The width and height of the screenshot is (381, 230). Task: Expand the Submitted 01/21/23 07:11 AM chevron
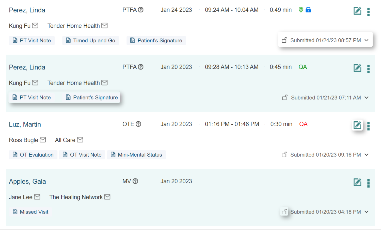point(367,97)
